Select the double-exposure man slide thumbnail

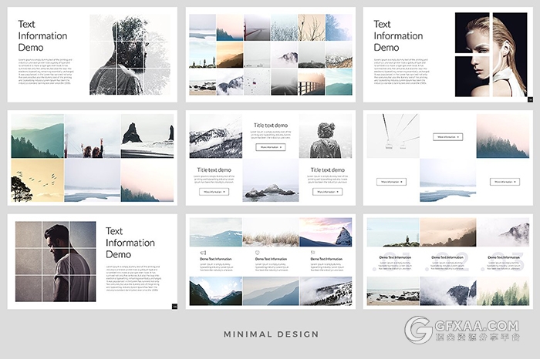(x=93, y=55)
